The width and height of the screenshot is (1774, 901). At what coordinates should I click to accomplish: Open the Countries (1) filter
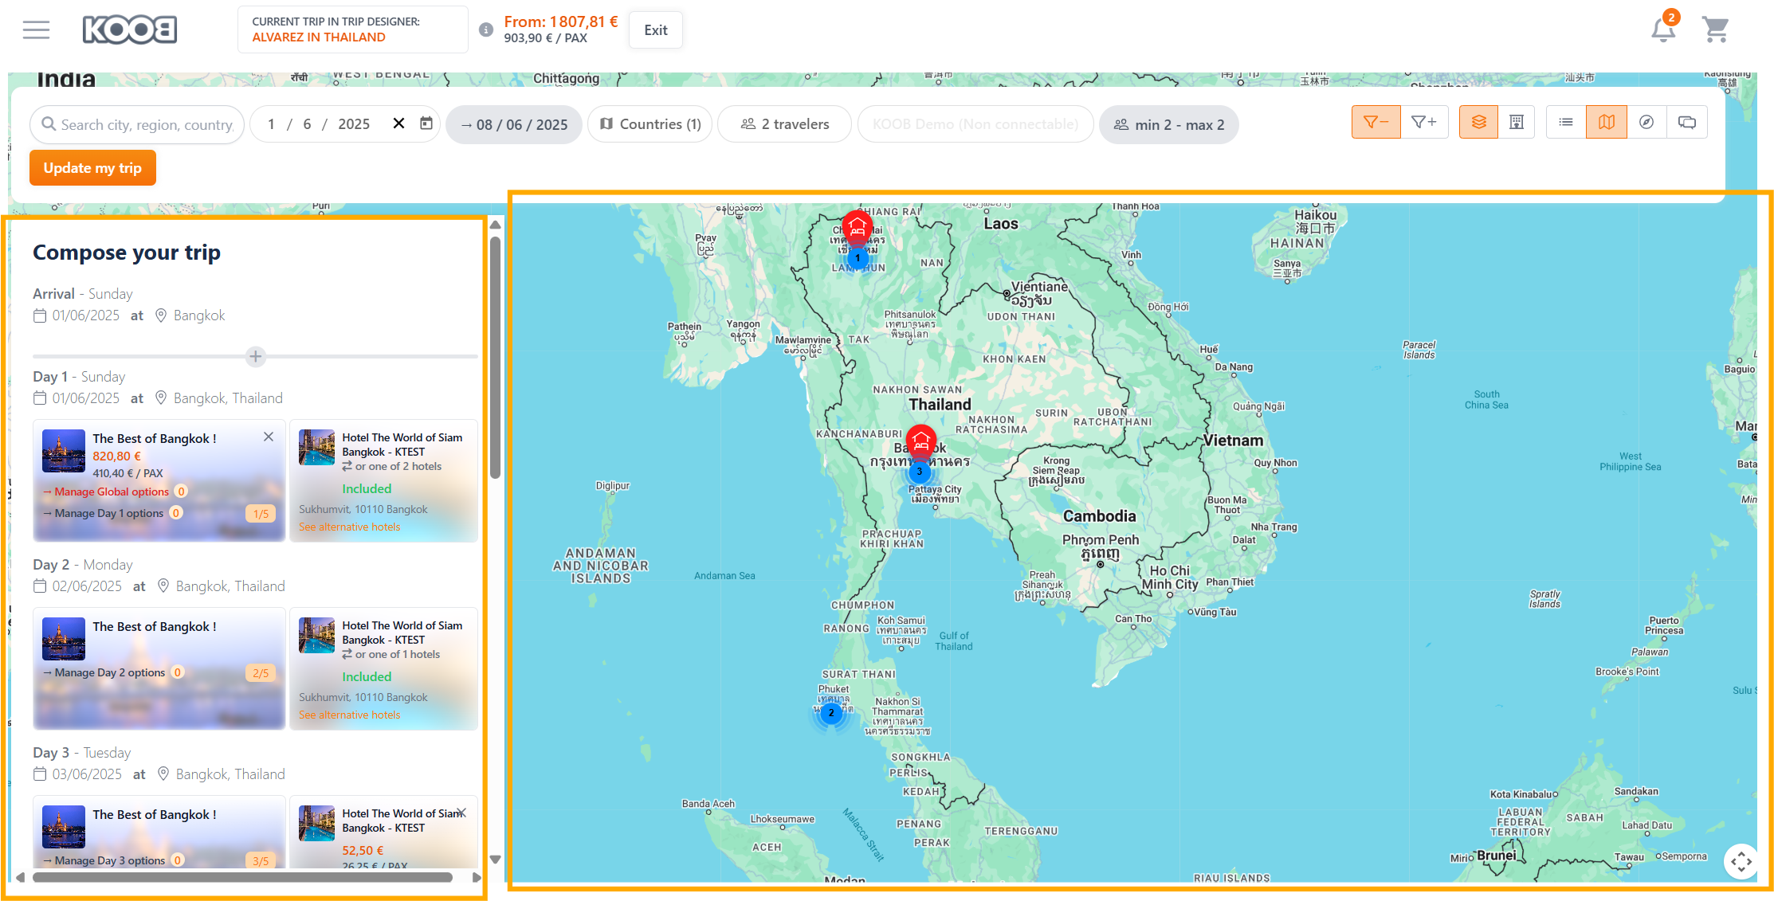[650, 124]
